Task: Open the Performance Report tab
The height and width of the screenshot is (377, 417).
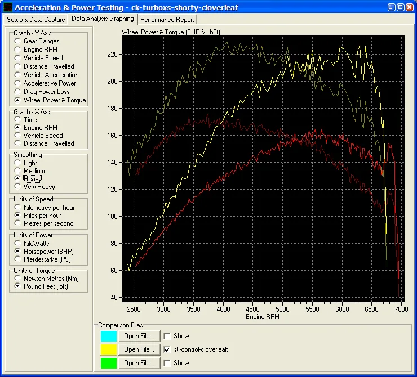Action: (167, 19)
